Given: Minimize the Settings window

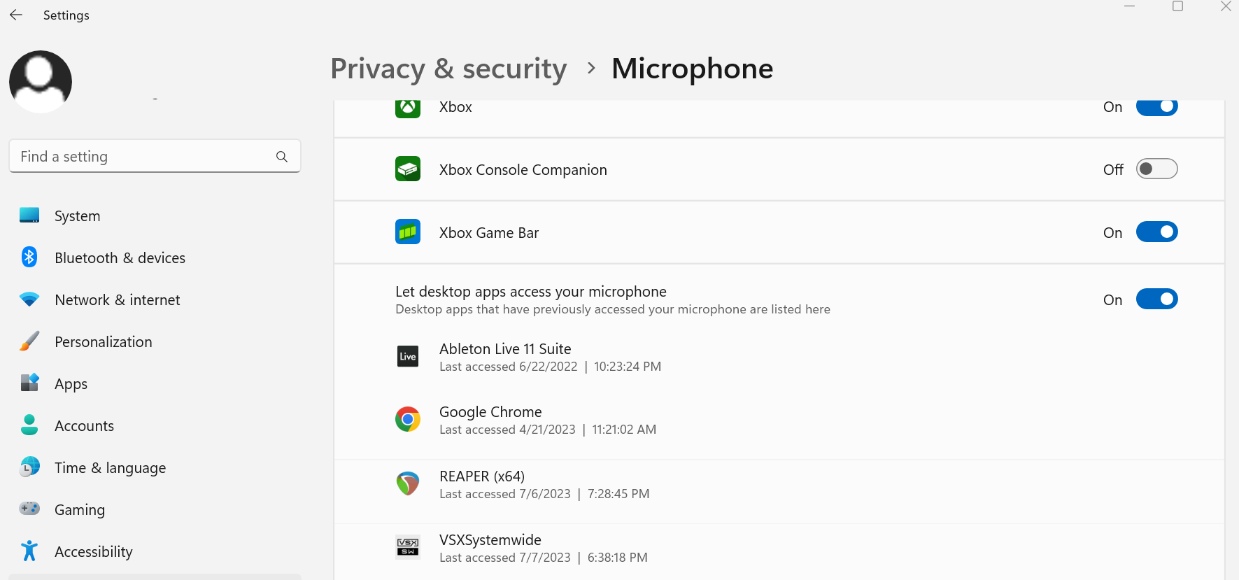Looking at the screenshot, I should pos(1129,6).
